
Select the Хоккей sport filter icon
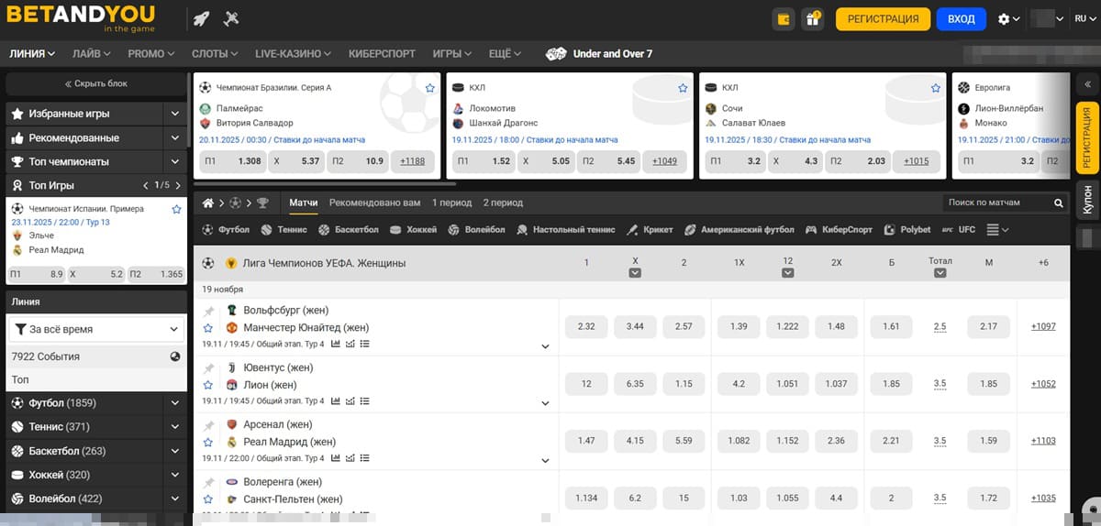click(396, 230)
